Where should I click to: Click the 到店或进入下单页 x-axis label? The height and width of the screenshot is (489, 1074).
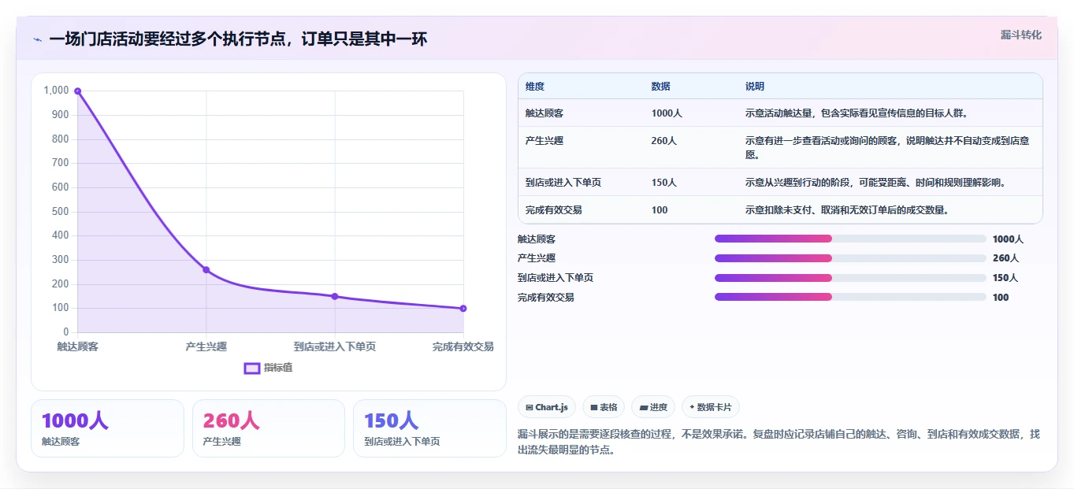335,346
